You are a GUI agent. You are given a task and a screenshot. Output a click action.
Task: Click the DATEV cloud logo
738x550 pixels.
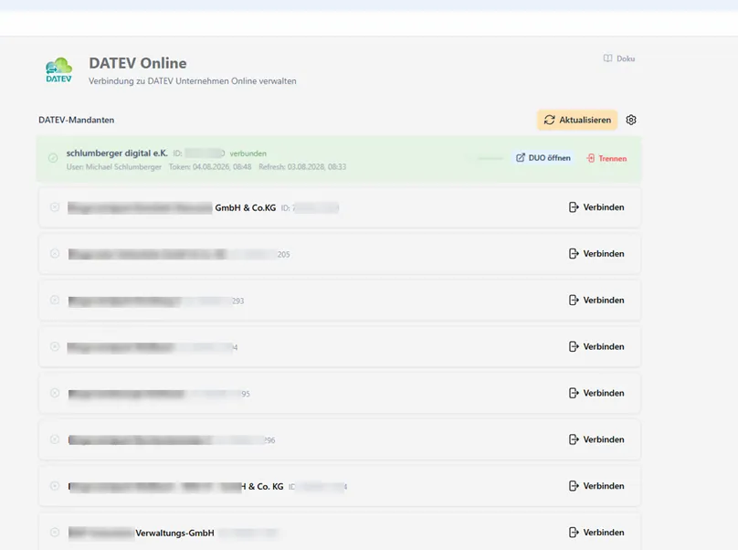pyautogui.click(x=58, y=70)
